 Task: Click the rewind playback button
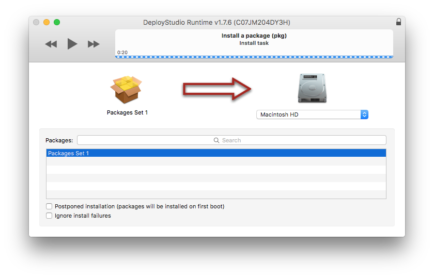pyautogui.click(x=51, y=44)
